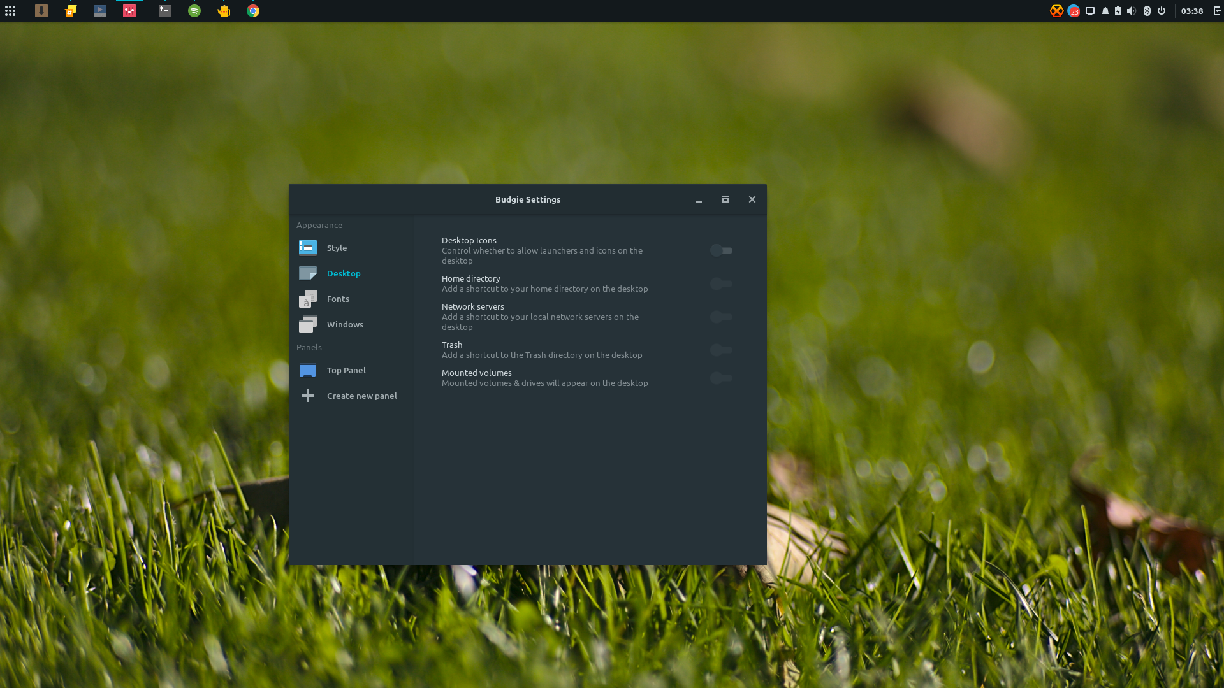Minimize the Budgie Settings window
This screenshot has width=1224, height=688.
click(699, 199)
